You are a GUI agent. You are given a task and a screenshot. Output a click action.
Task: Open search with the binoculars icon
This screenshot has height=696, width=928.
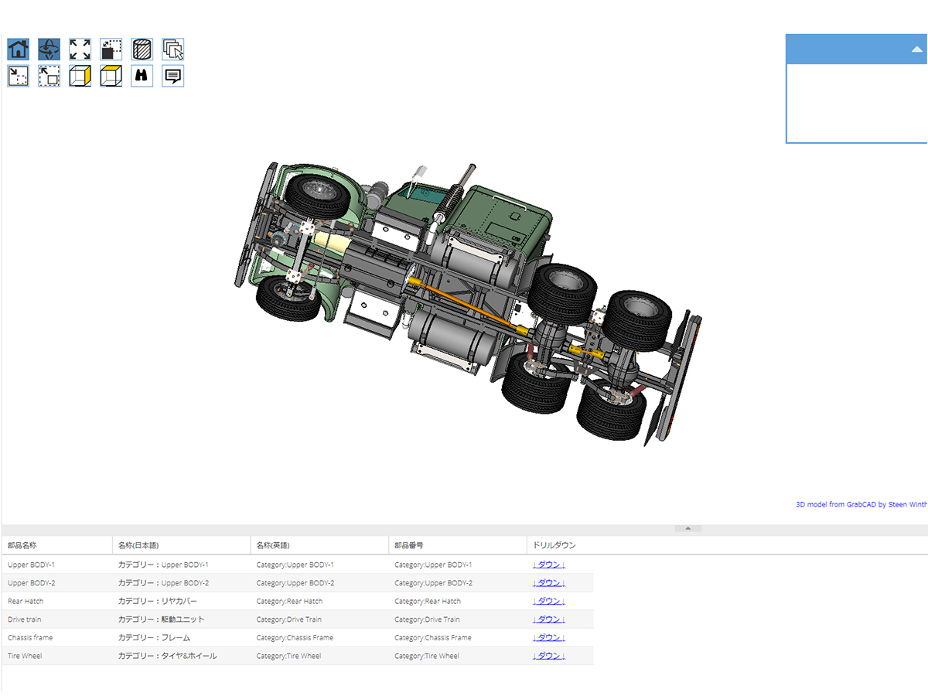pyautogui.click(x=142, y=76)
